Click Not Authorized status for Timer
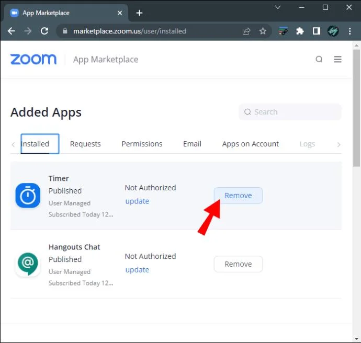The height and width of the screenshot is (343, 361). click(x=150, y=188)
